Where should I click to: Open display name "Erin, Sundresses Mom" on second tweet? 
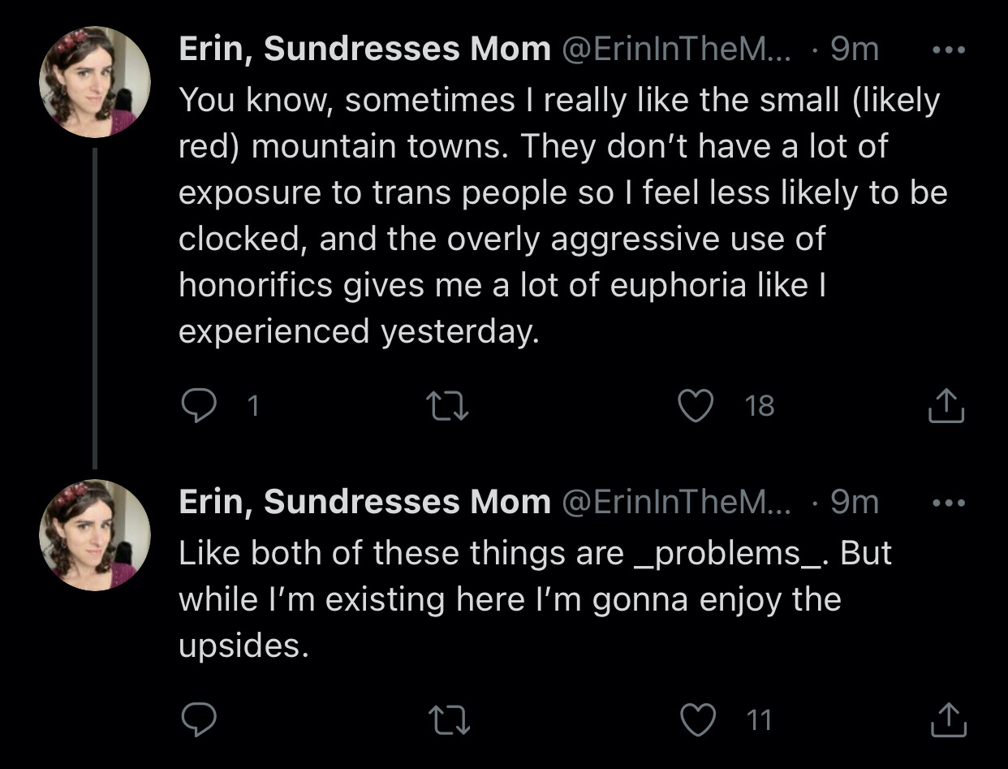click(364, 503)
